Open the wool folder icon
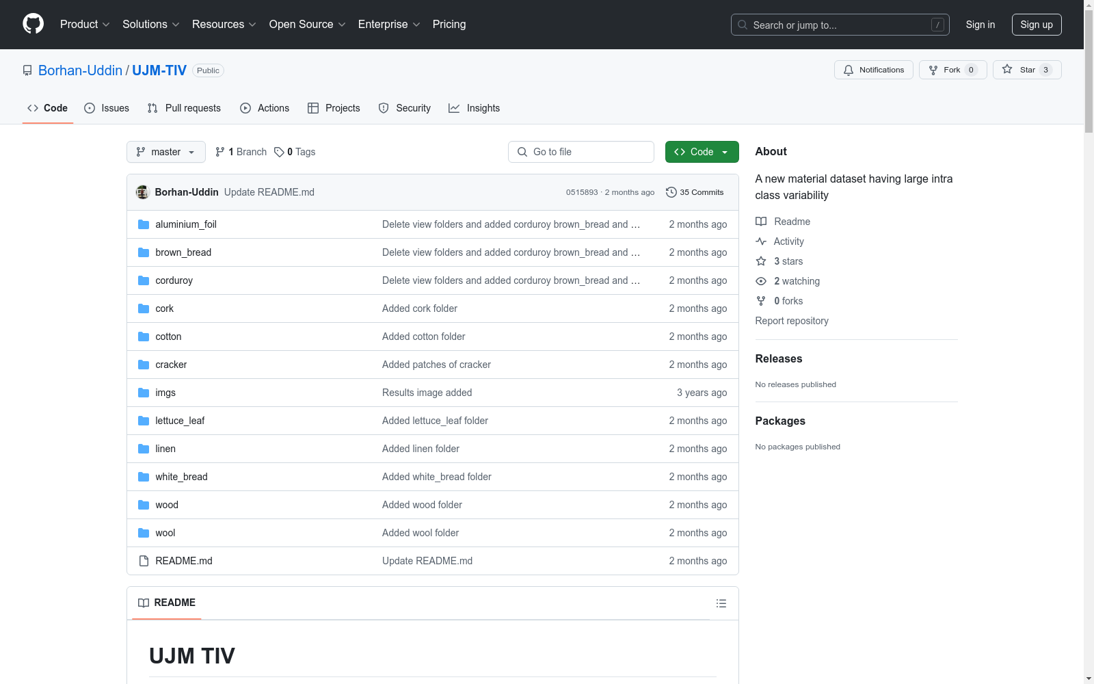The image size is (1094, 684). [144, 533]
